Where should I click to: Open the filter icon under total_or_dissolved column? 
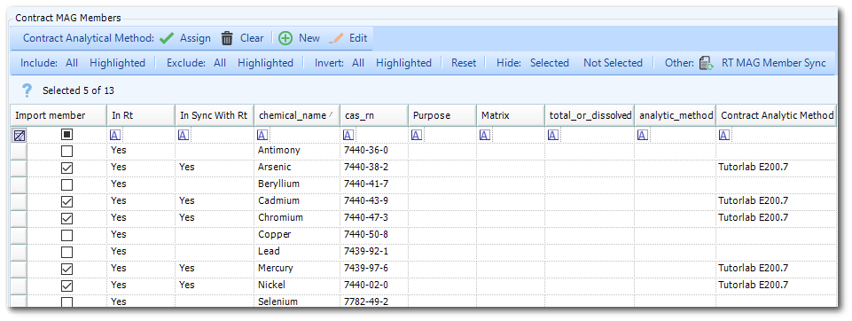(552, 135)
